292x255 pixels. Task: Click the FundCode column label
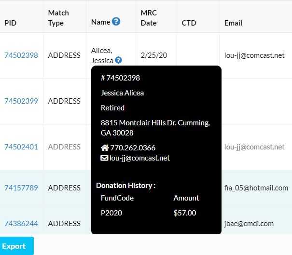click(x=117, y=198)
